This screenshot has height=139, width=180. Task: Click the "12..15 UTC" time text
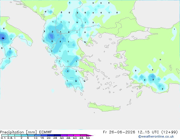point(148,132)
